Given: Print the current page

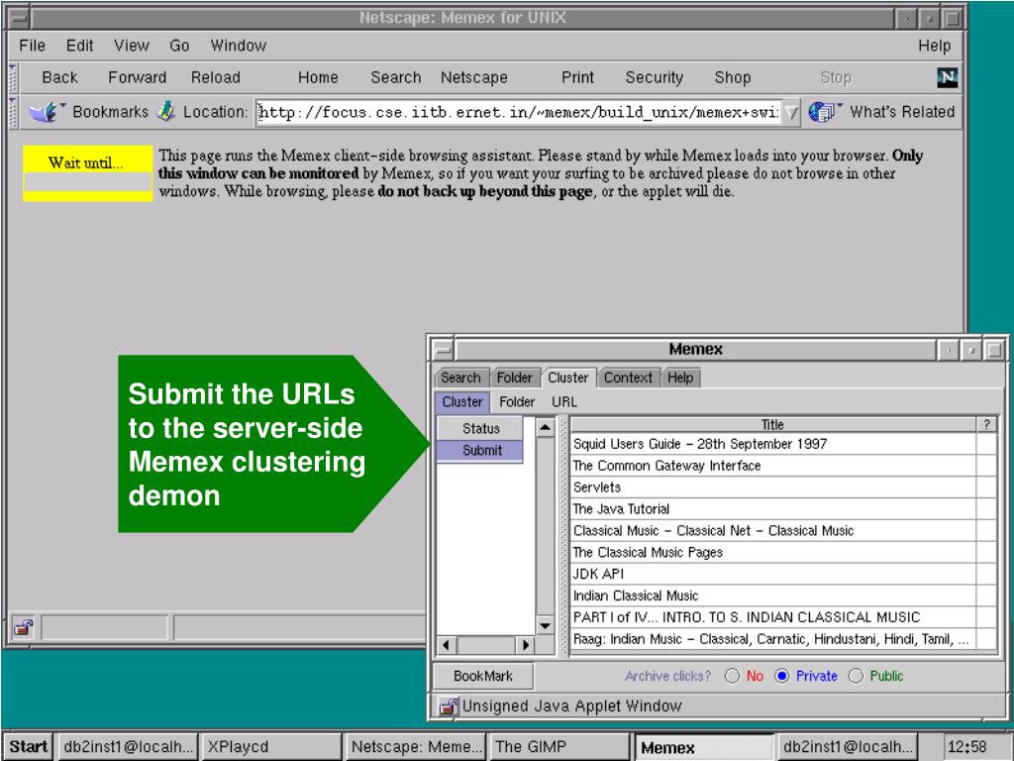Looking at the screenshot, I should (577, 77).
